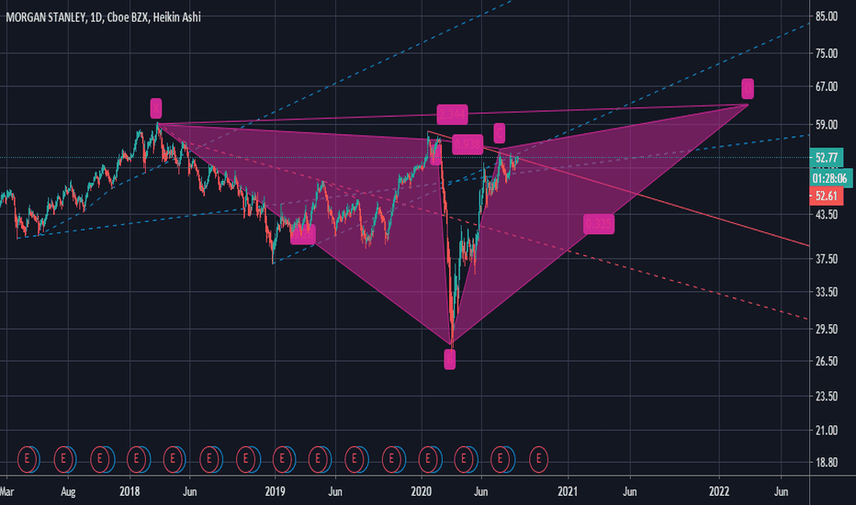856x505 pixels.
Task: Click the last earnings marker without blue ring
Action: point(538,459)
